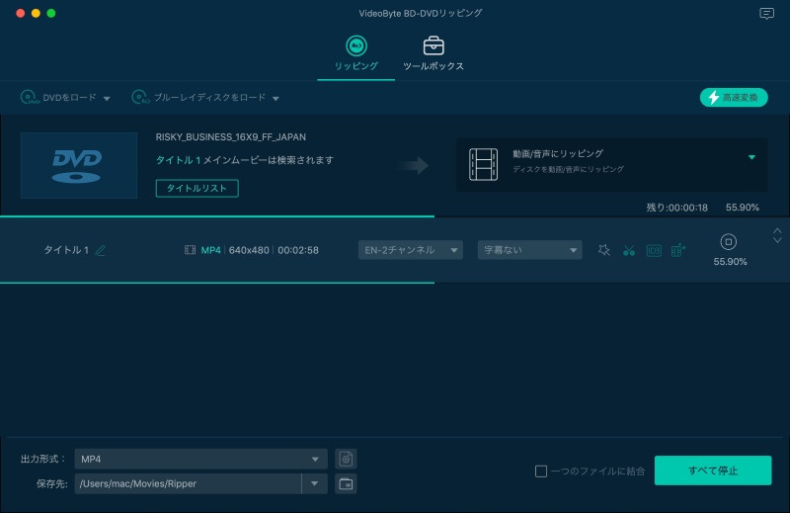Toggle 一つのファイルに結合 checkbox
790x513 pixels.
click(540, 471)
